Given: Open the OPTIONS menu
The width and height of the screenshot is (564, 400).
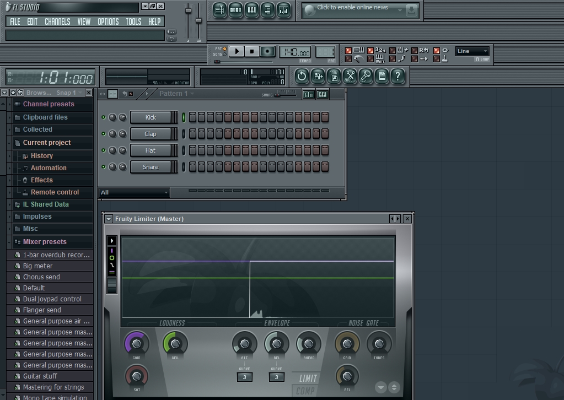Looking at the screenshot, I should [108, 21].
